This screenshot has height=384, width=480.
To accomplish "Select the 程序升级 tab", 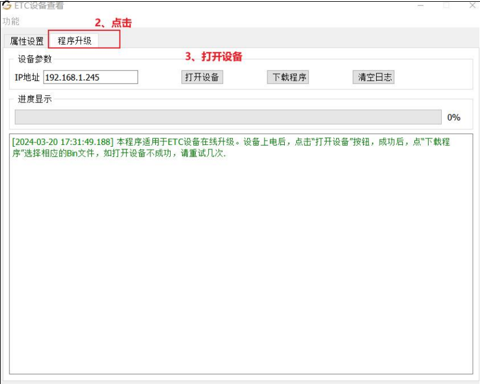I will (75, 41).
